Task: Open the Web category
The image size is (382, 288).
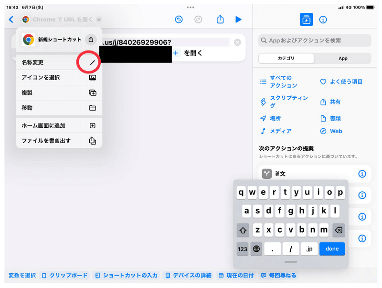Action: (331, 131)
